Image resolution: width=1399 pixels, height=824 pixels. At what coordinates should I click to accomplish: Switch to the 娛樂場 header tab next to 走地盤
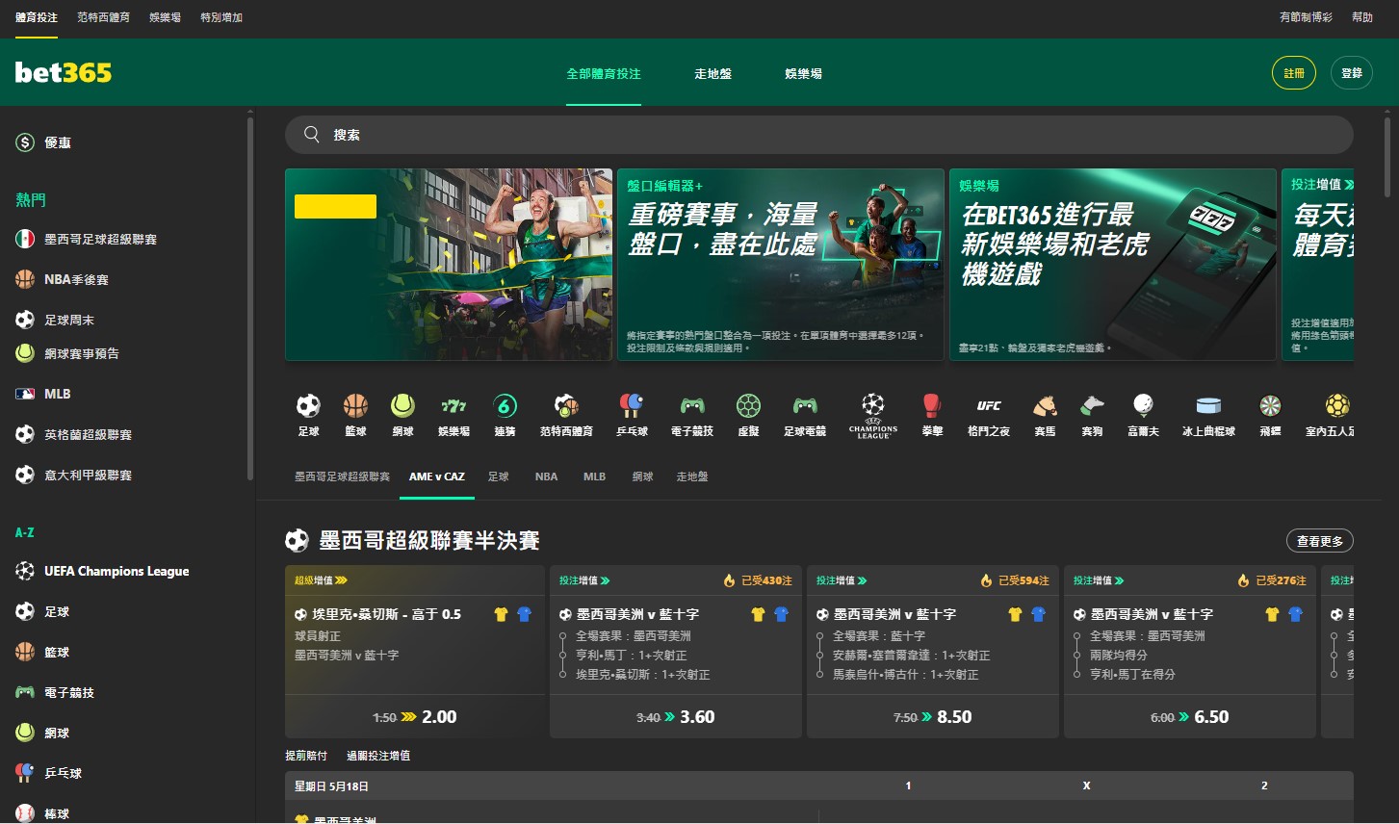tap(803, 73)
